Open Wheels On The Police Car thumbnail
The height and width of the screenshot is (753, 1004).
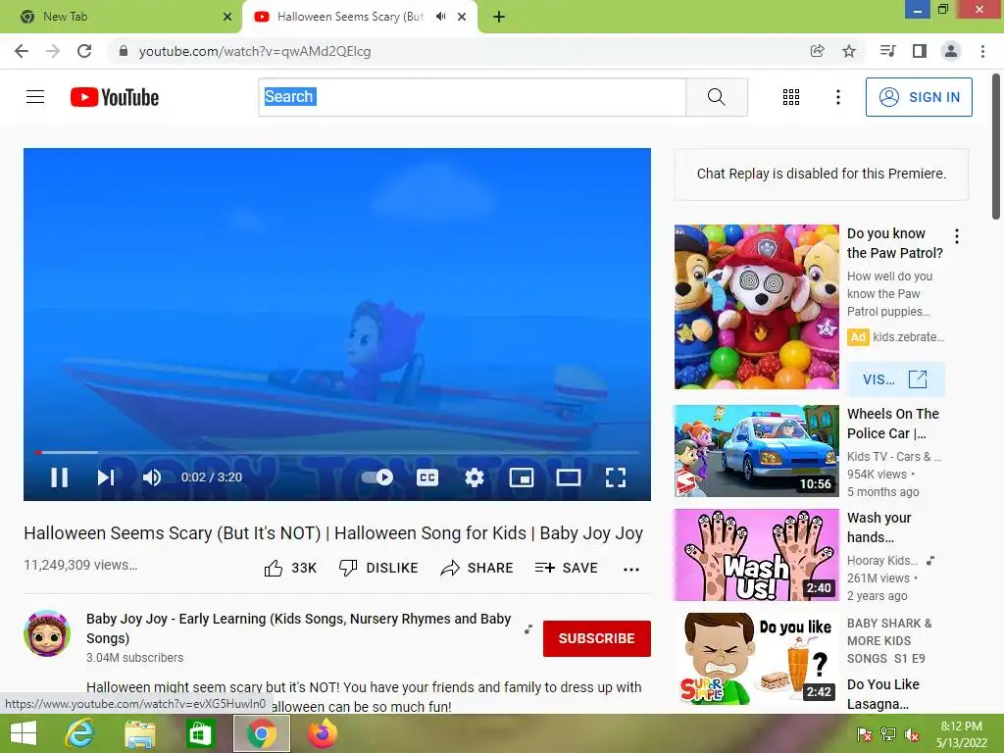756,451
